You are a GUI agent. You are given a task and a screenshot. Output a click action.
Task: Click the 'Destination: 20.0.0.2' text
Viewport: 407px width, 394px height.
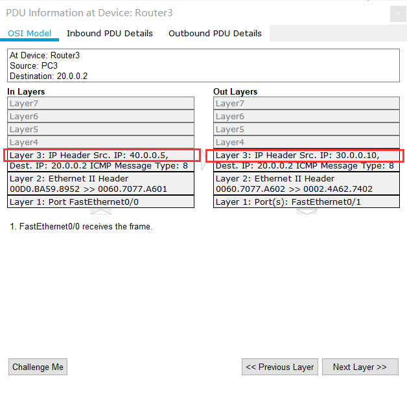coord(49,76)
